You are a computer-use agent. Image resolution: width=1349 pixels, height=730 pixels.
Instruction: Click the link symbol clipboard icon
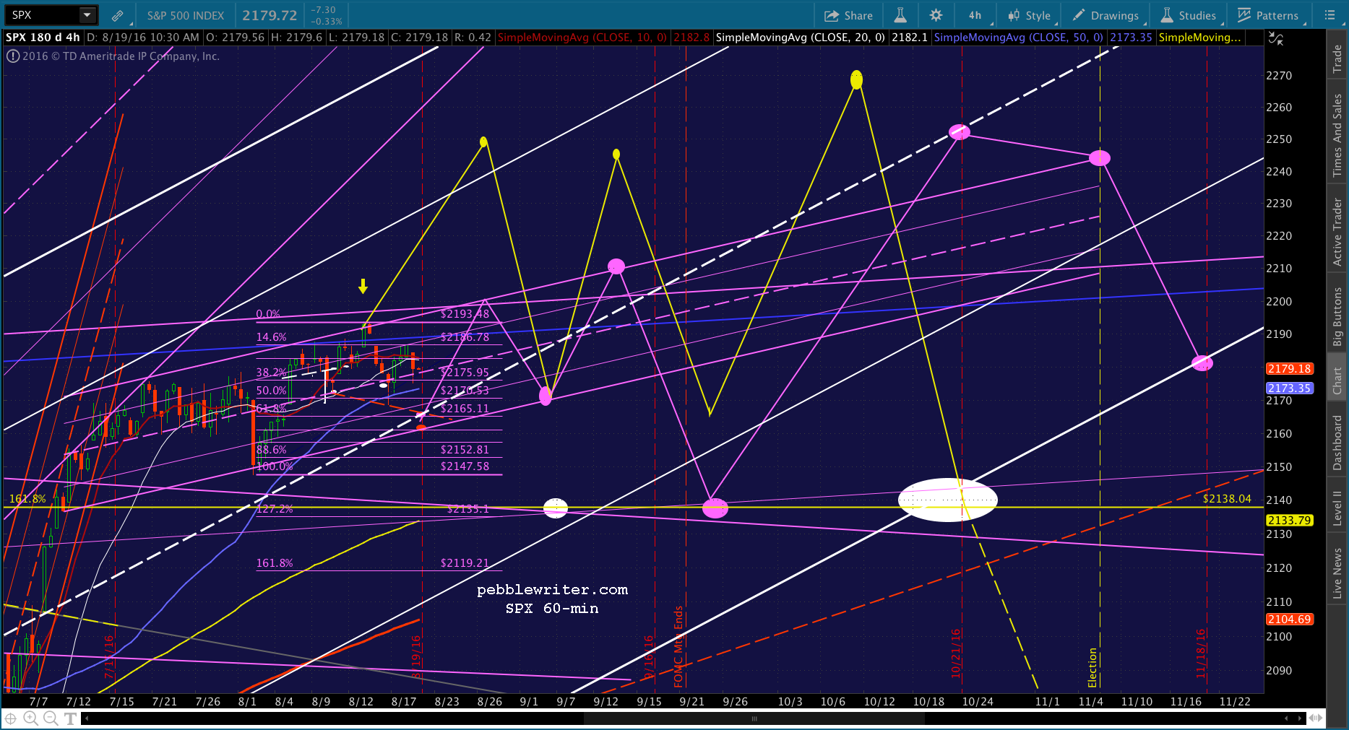tap(117, 15)
